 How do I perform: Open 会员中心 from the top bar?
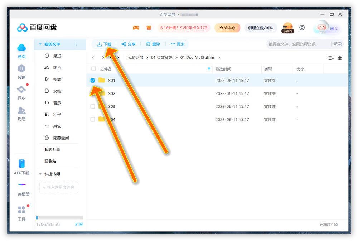point(227,28)
